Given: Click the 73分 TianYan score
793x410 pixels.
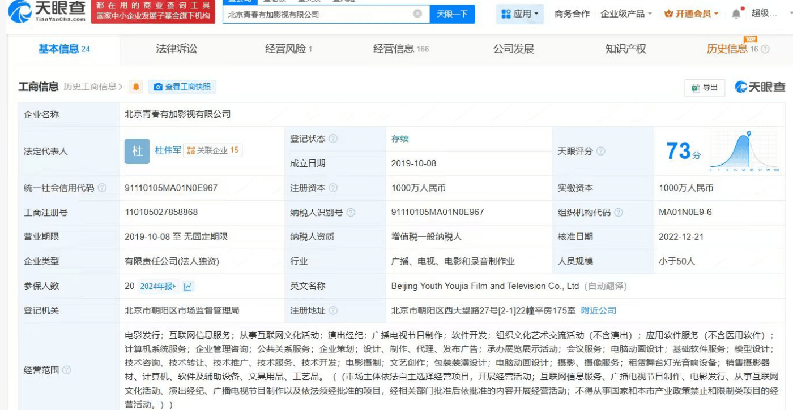Looking at the screenshot, I should (x=684, y=151).
